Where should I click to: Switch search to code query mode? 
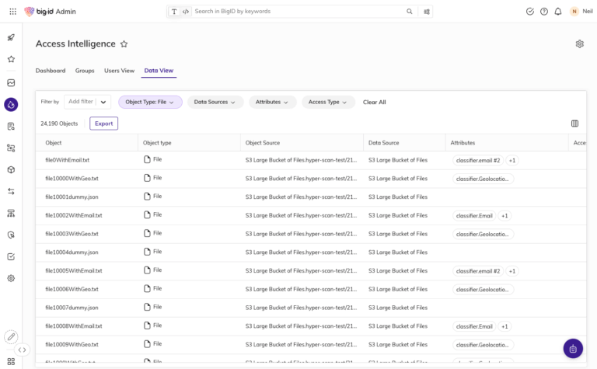pos(186,12)
